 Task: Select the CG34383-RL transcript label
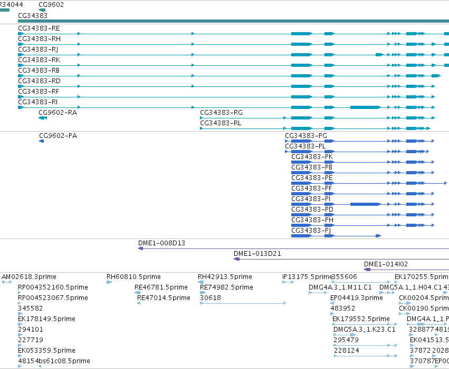(x=221, y=123)
